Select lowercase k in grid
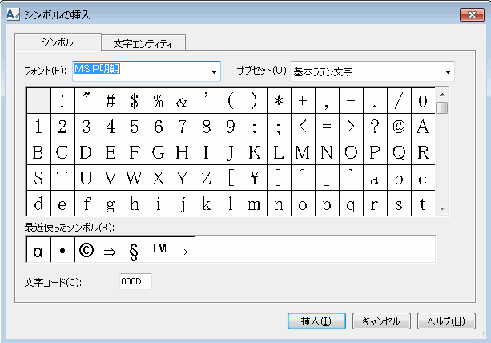Image resolution: width=491 pixels, height=343 pixels. point(207,203)
